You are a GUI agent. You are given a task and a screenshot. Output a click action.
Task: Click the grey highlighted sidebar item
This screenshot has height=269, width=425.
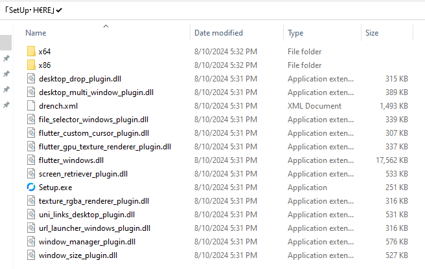pos(6,43)
